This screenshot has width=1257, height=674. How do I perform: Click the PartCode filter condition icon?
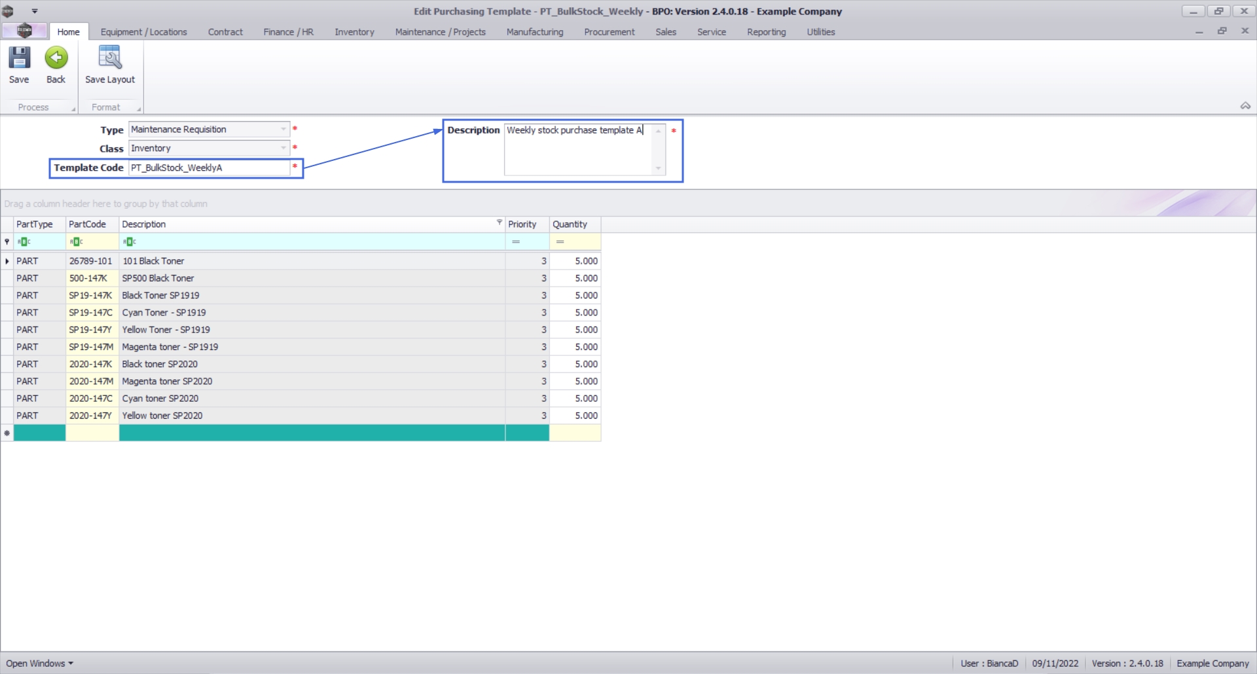pos(76,242)
